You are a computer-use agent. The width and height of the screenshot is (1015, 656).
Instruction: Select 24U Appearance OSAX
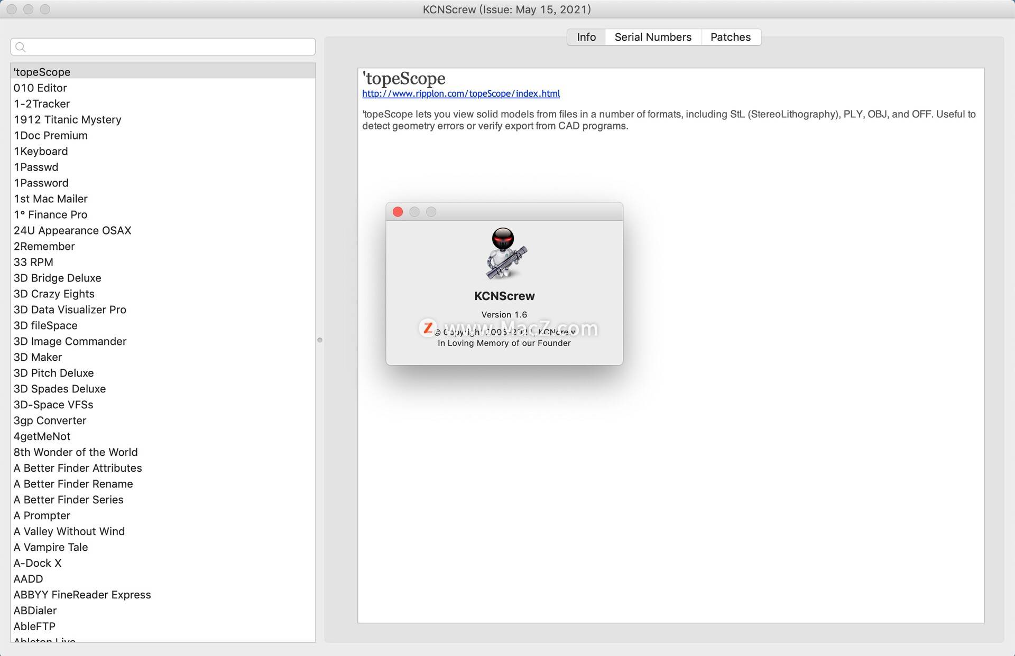click(163, 230)
